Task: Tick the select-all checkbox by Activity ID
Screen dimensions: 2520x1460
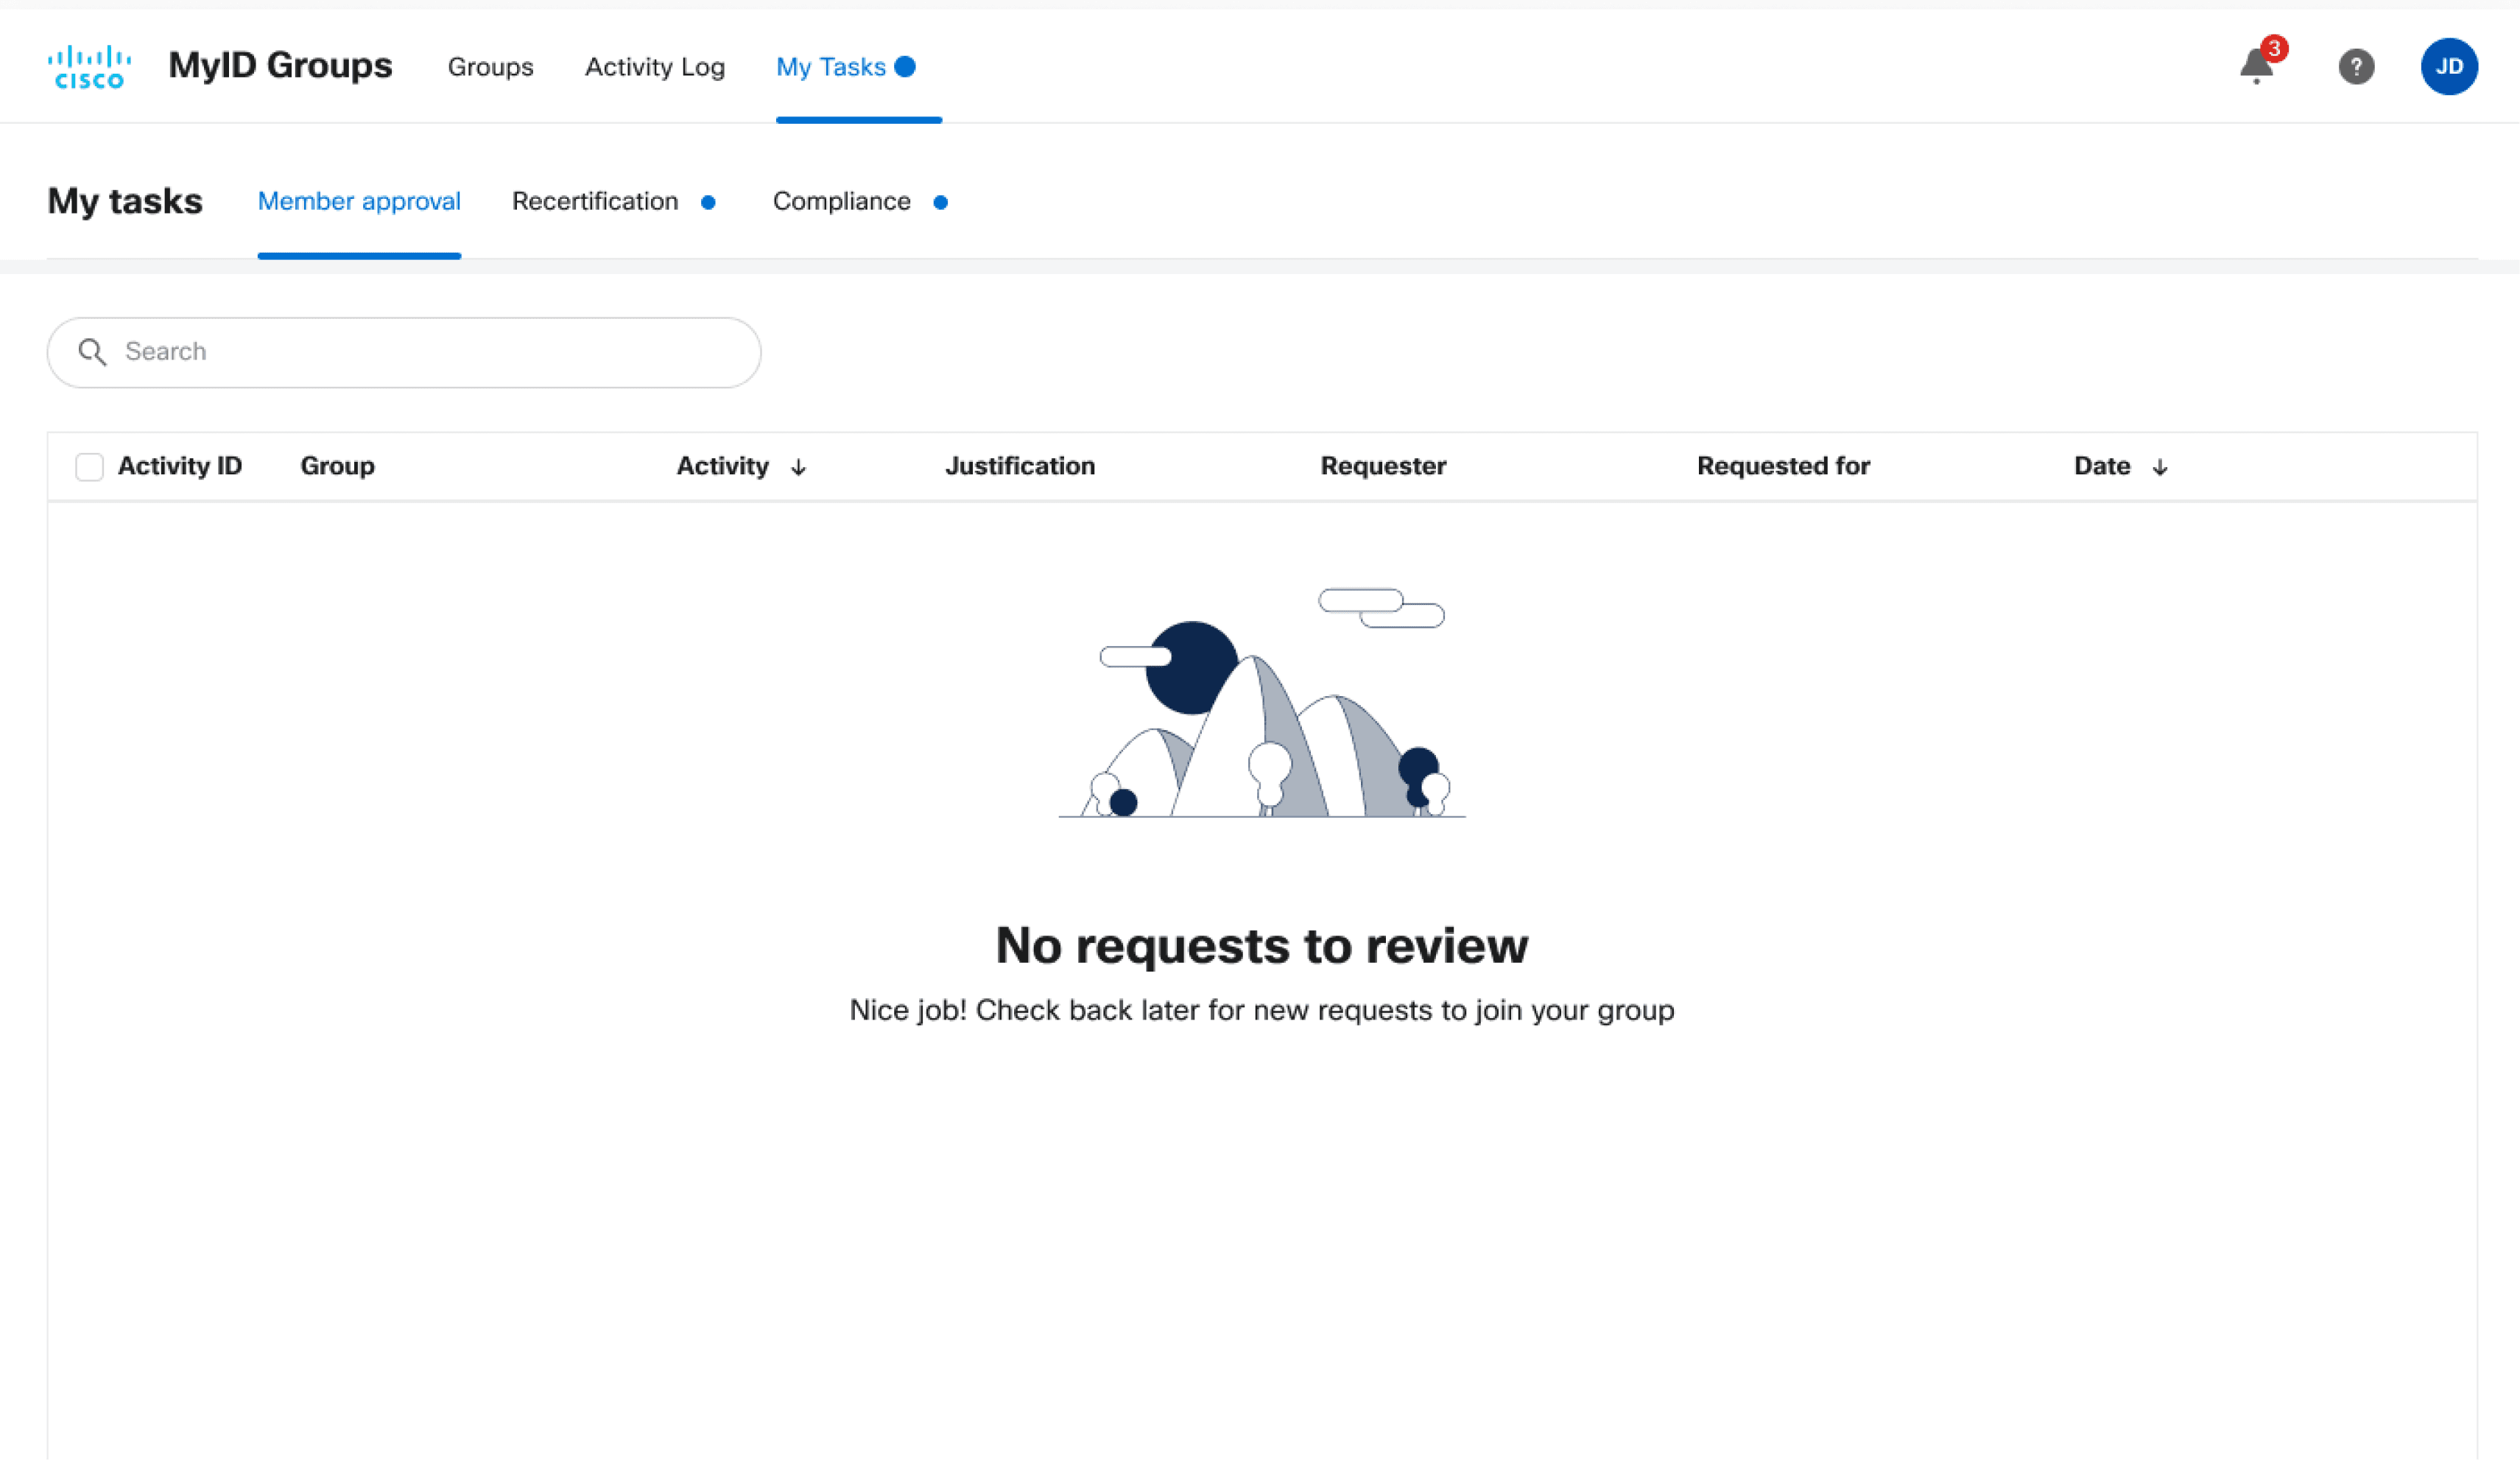Action: click(89, 467)
